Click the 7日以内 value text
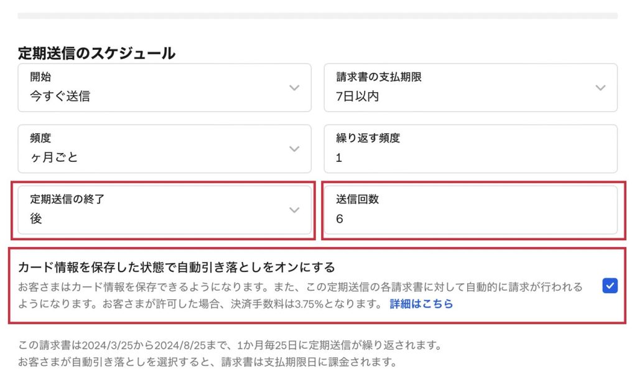Screen dimensions: 637x389 357,96
